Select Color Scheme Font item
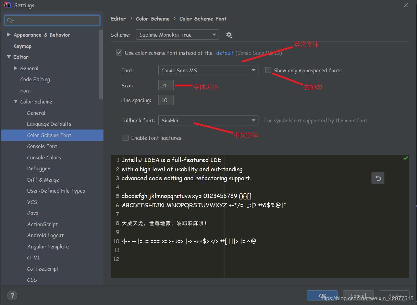 coord(52,135)
